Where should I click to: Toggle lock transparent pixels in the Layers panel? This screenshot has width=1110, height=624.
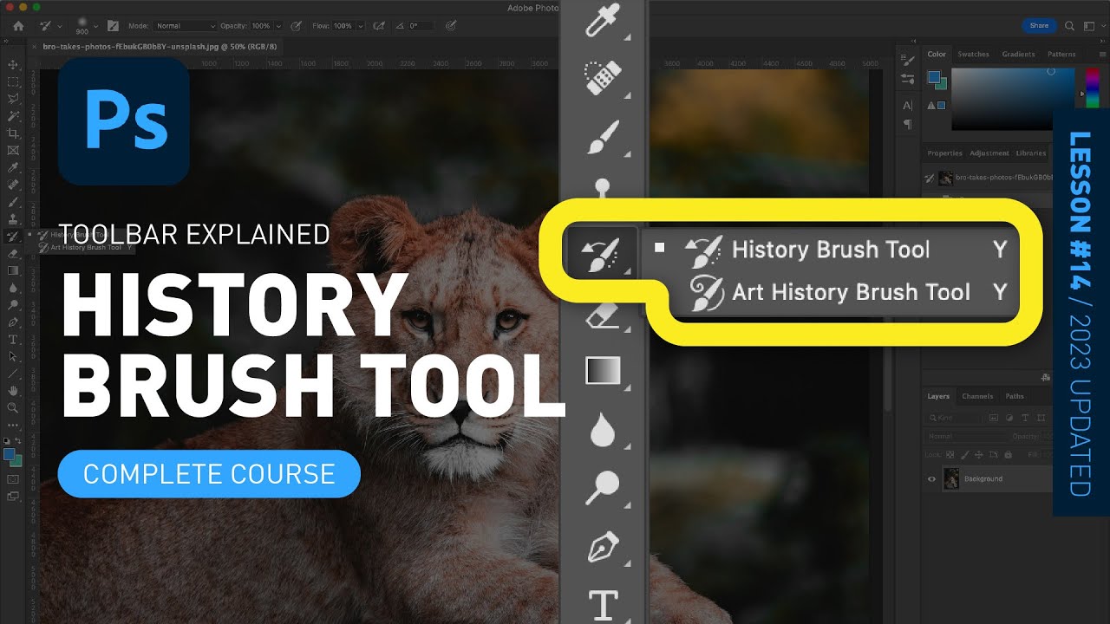950,454
